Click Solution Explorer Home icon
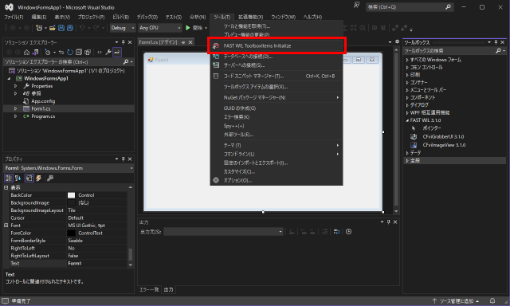The image size is (510, 306). 26,53
